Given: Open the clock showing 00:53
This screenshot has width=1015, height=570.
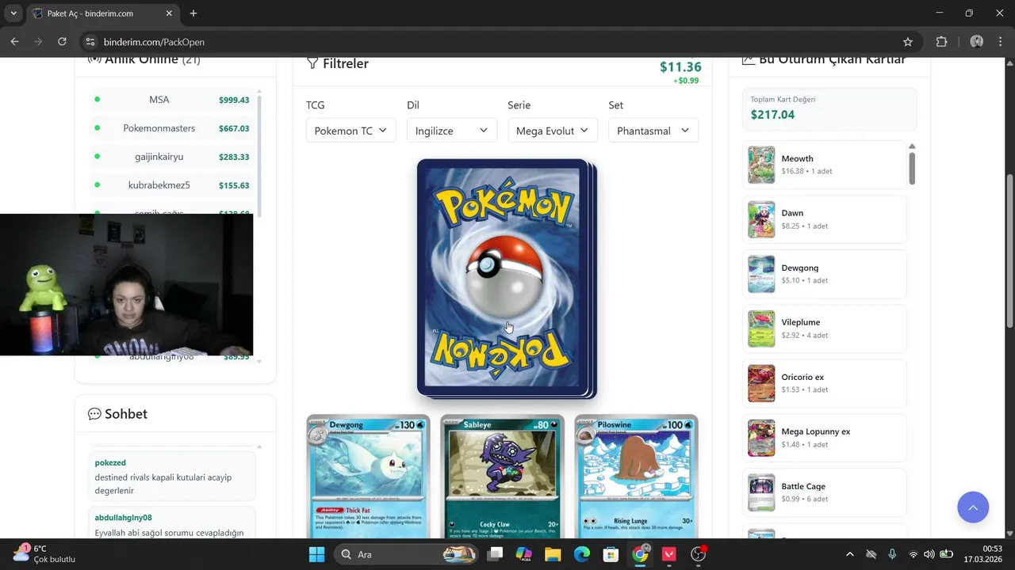Looking at the screenshot, I should (982, 554).
